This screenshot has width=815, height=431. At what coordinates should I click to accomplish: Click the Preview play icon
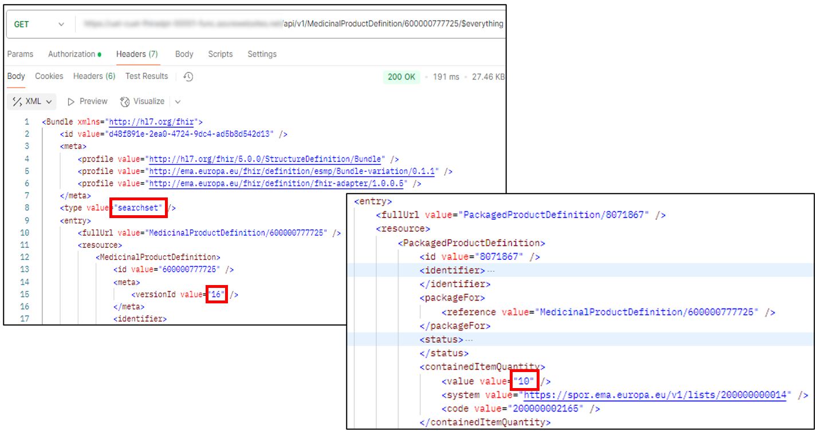coord(72,102)
